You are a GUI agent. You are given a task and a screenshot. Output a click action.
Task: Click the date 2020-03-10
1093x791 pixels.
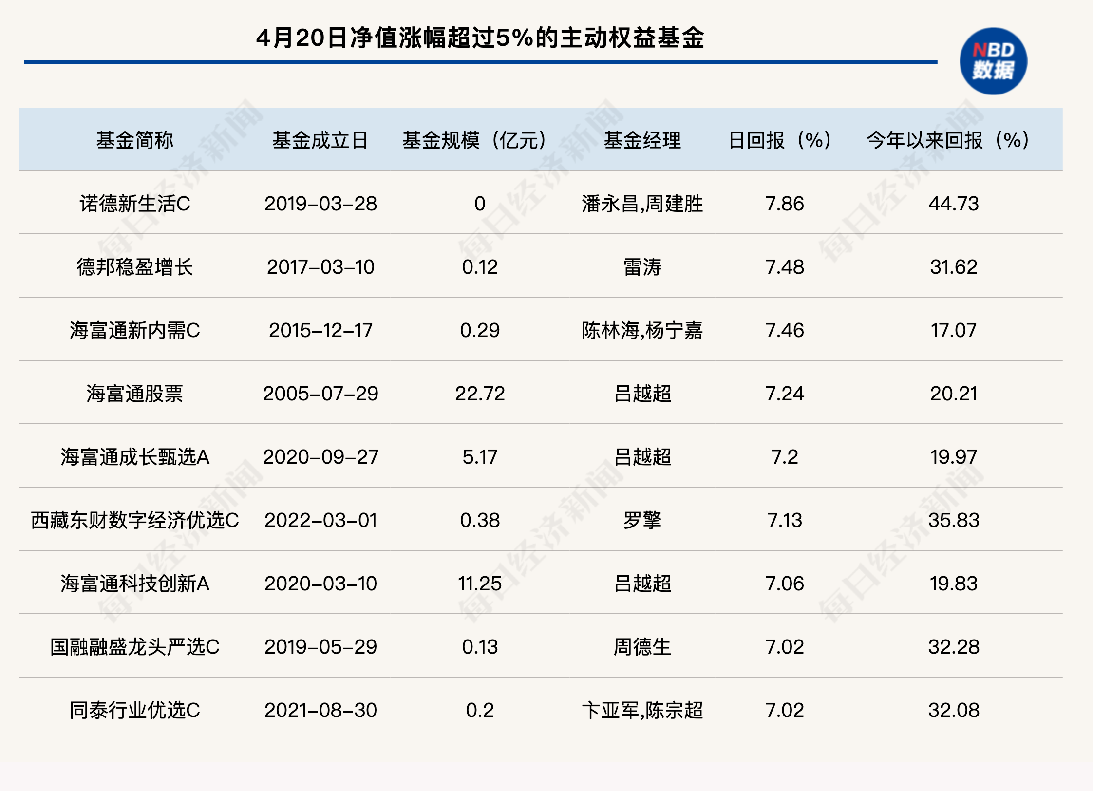pos(320,584)
